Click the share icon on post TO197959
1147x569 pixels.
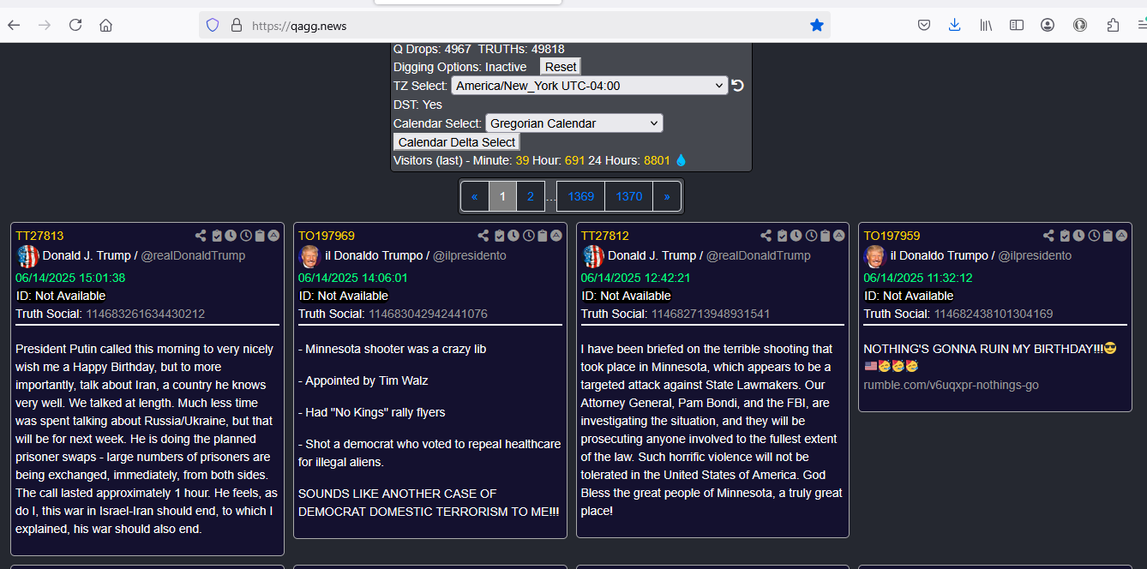(x=1048, y=236)
